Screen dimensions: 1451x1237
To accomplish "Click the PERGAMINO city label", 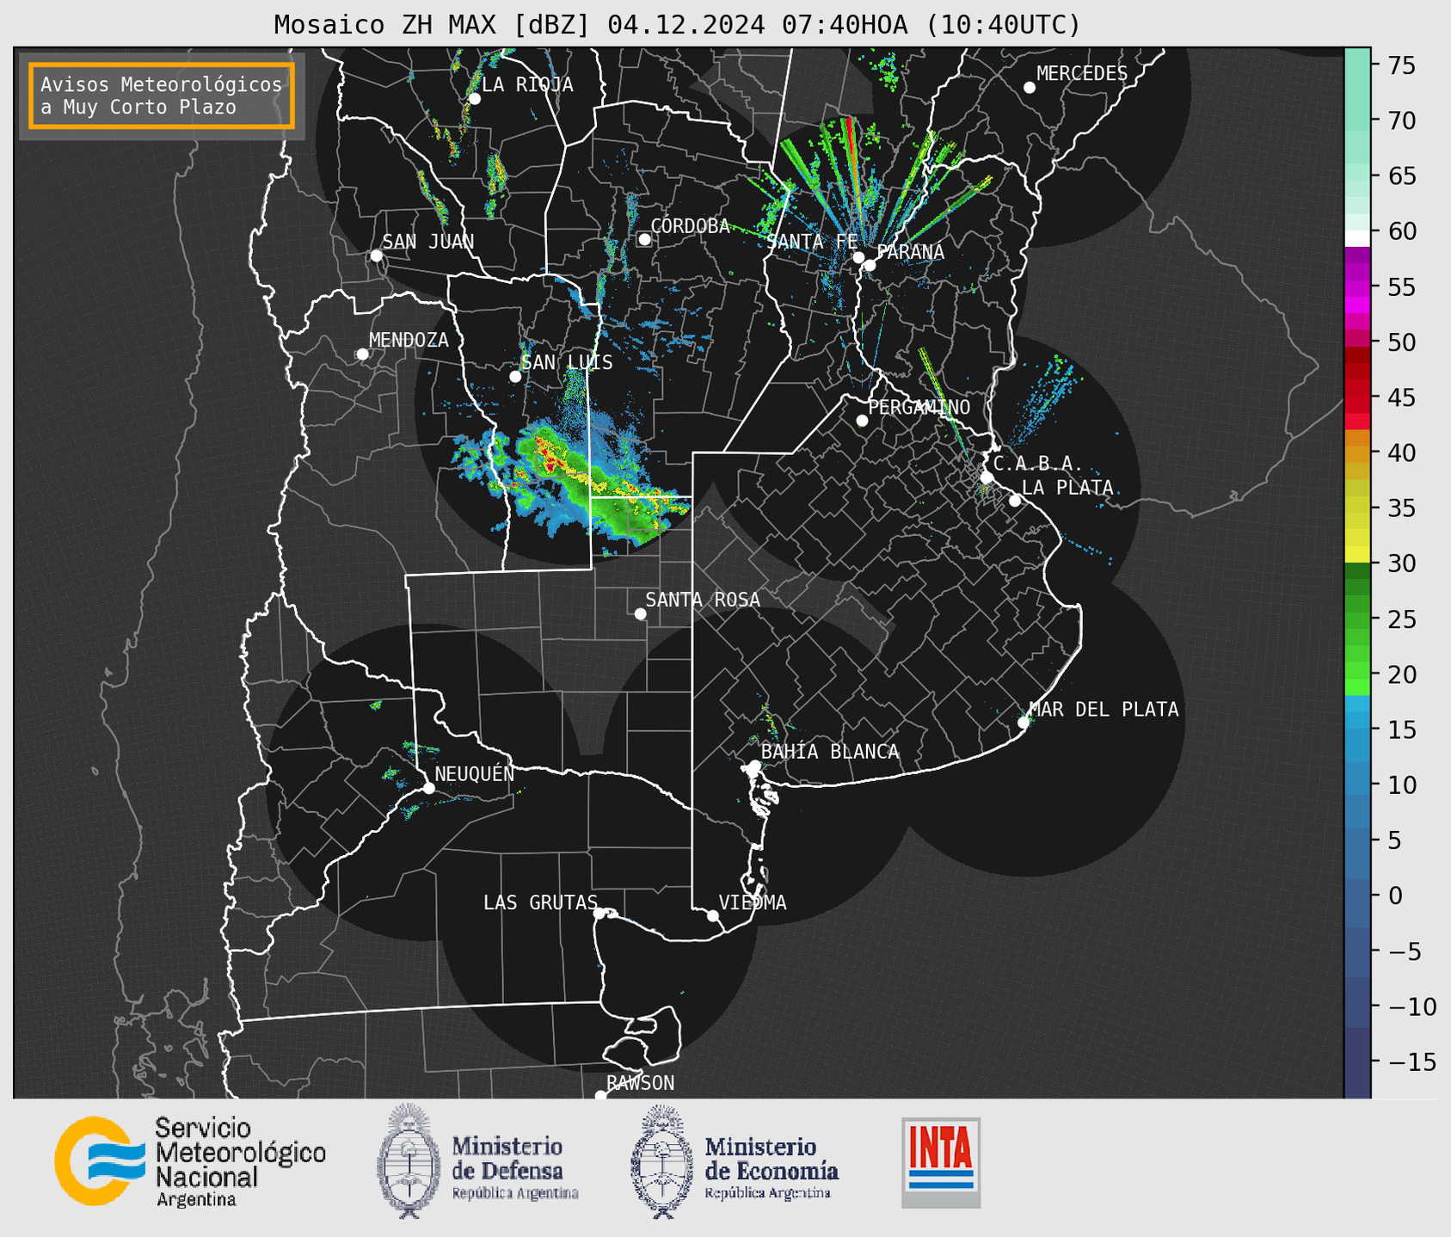I will (919, 407).
